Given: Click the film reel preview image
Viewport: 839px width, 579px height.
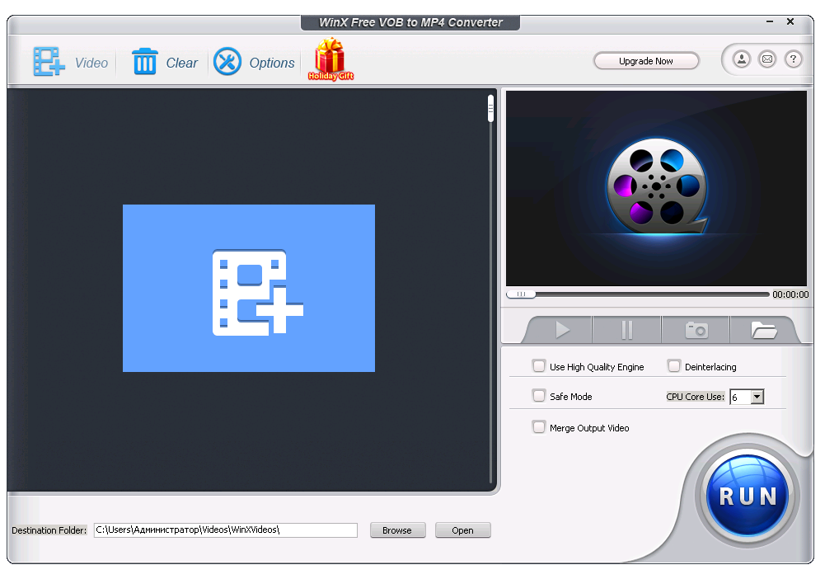Looking at the screenshot, I should (656, 188).
